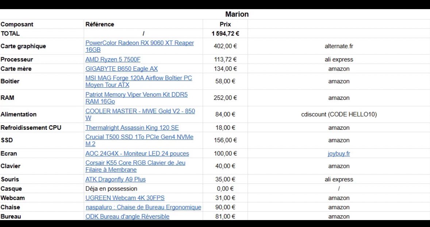Image resolution: width=430 pixels, height=227 pixels.
Task: Open the Thermalright Assassin King 120 SE link
Action: [132, 128]
